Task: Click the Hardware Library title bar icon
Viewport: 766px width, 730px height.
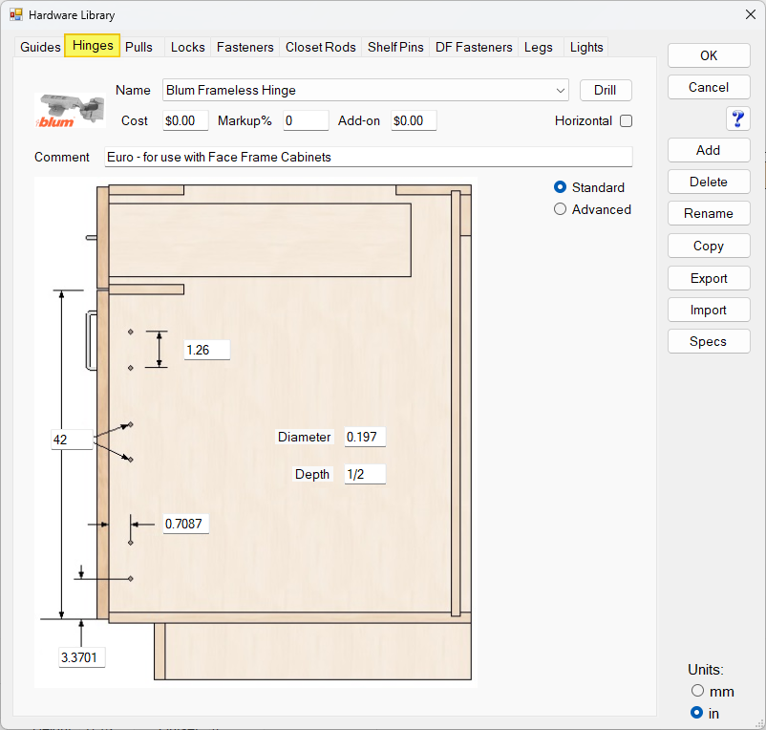Action: tap(16, 14)
